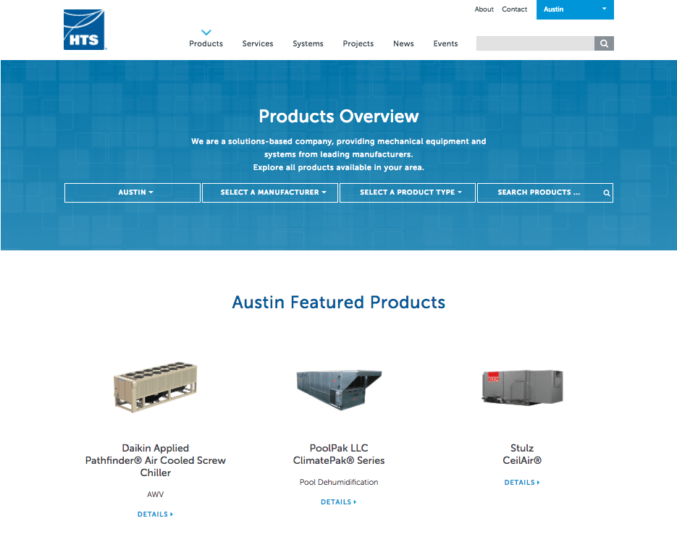677x542 pixels.
Task: Click the HTS logo
Action: [x=83, y=30]
